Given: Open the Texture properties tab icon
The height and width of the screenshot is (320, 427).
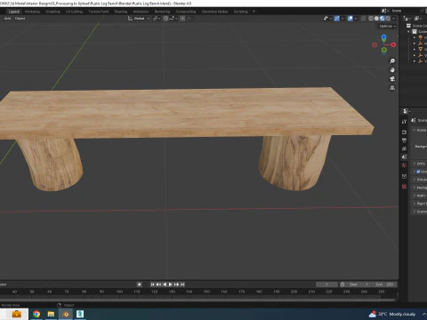Looking at the screenshot, I should tap(404, 187).
